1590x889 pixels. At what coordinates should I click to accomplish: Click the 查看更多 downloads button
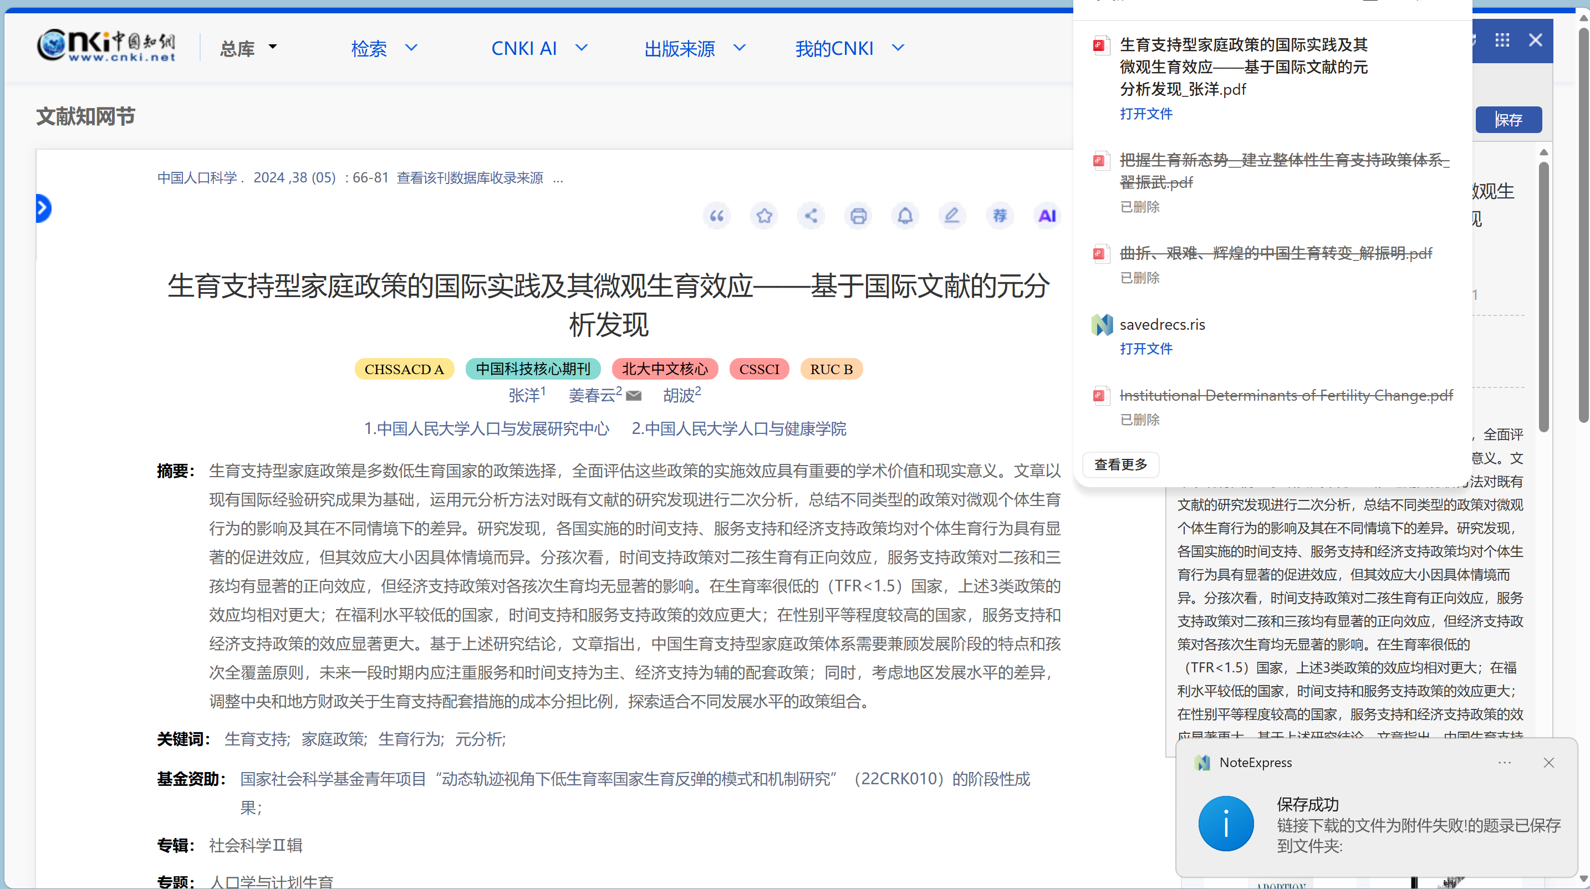pyautogui.click(x=1120, y=464)
